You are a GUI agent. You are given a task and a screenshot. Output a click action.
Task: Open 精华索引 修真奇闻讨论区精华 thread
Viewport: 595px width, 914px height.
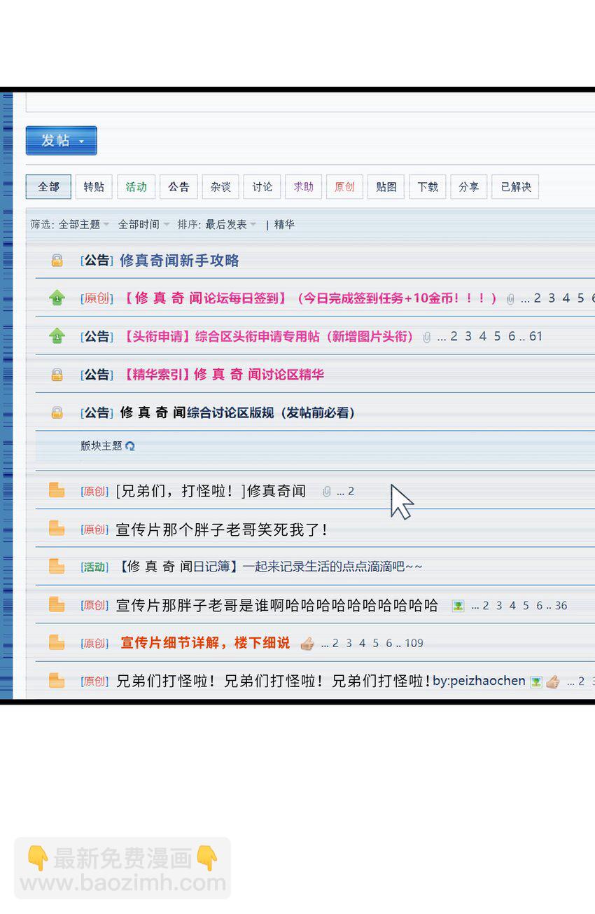tap(223, 375)
